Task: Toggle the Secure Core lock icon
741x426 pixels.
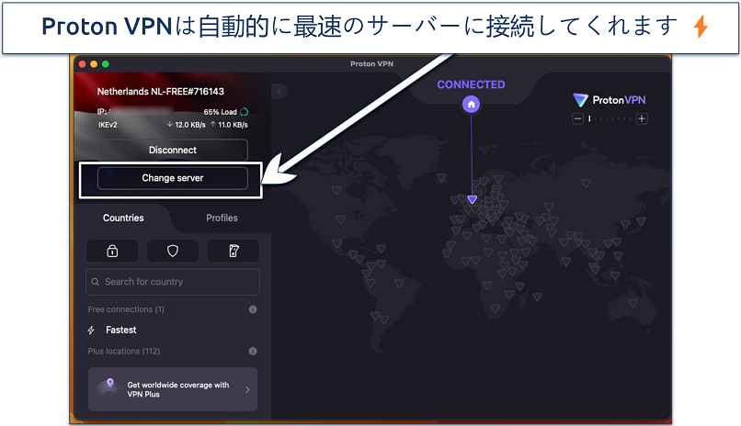Action: click(x=112, y=251)
